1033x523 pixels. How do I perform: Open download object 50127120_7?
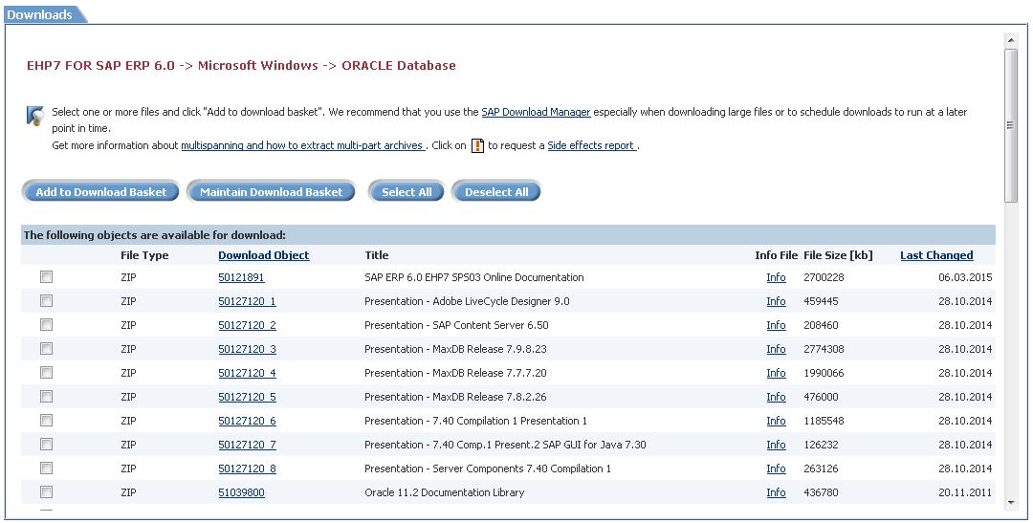point(247,445)
